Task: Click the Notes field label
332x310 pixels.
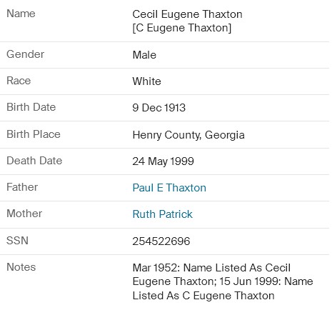Action: 21,267
